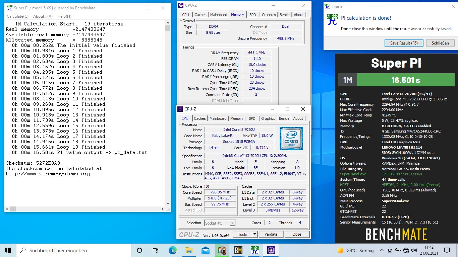The width and height of the screenshot is (458, 257).
Task: Click Validate button in CPU-Z
Action: click(x=271, y=235)
